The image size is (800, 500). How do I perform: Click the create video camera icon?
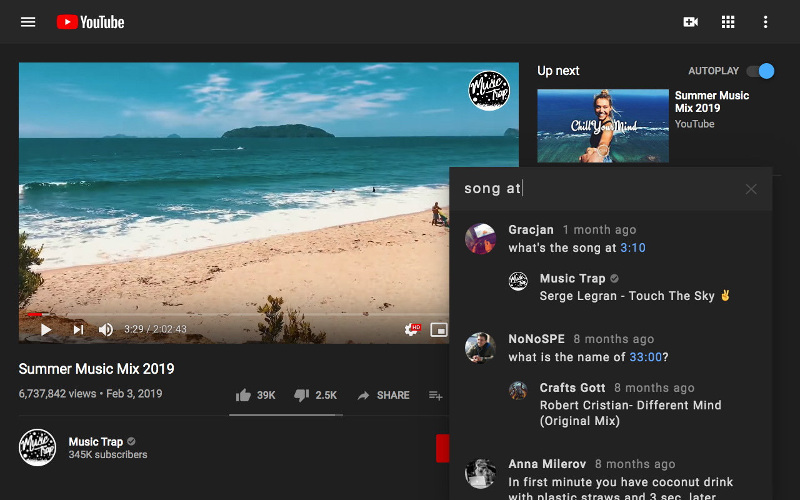coord(691,22)
